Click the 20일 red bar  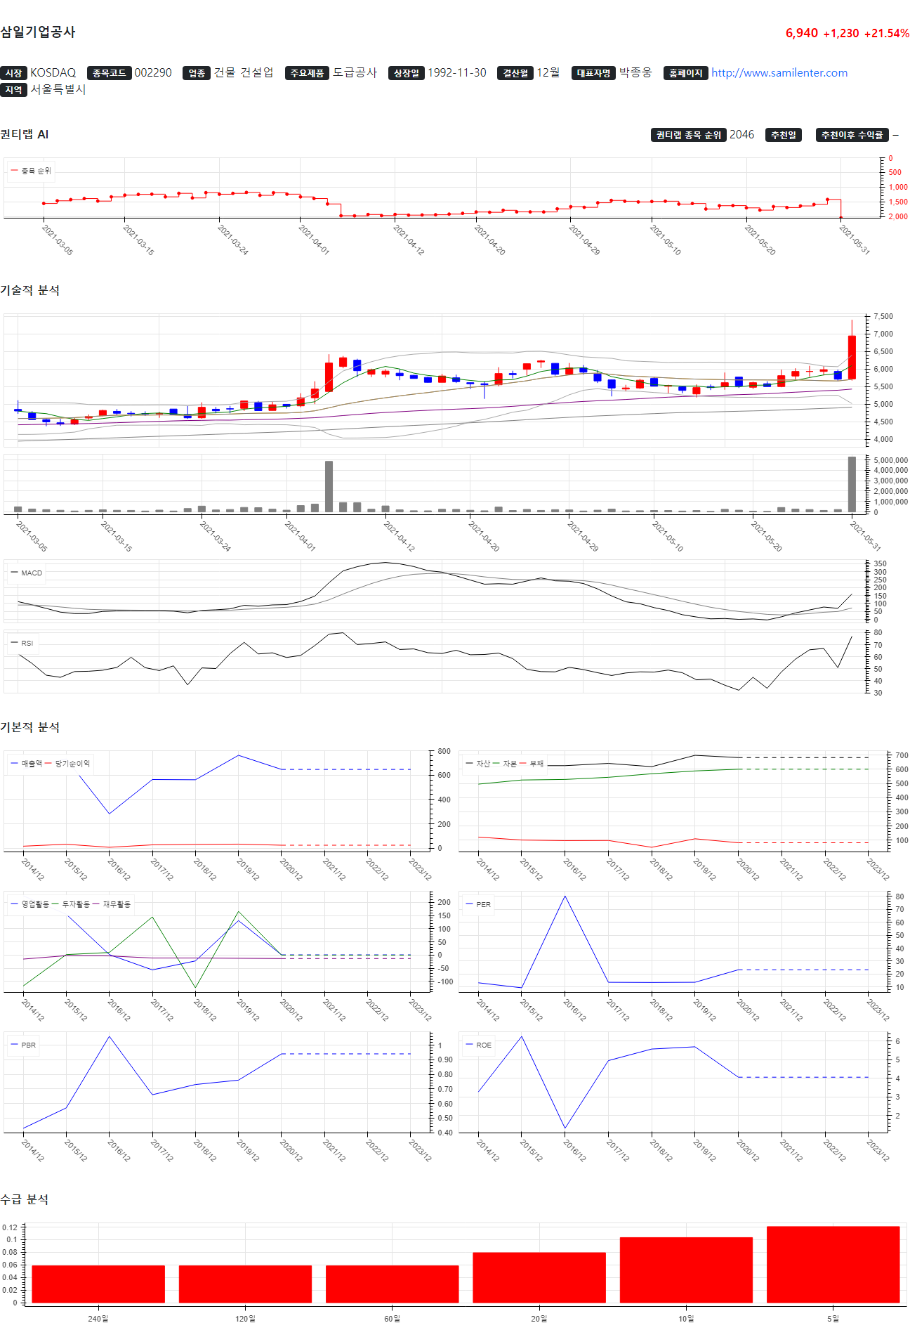[539, 1277]
